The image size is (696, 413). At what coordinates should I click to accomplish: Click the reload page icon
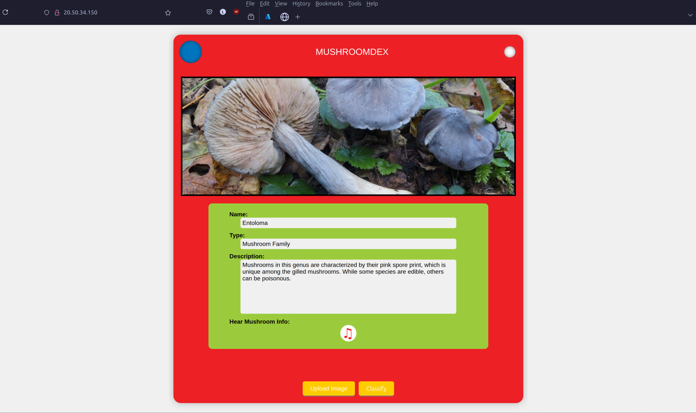5,12
